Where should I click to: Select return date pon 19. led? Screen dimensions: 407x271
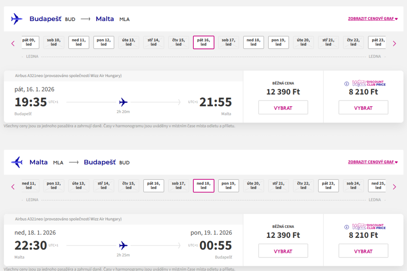[229, 186]
